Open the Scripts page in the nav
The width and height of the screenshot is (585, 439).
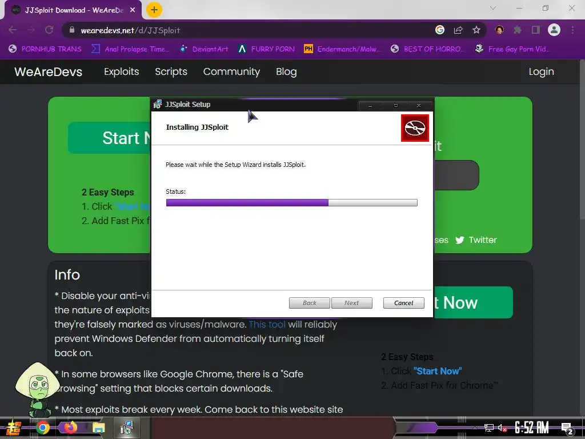171,71
